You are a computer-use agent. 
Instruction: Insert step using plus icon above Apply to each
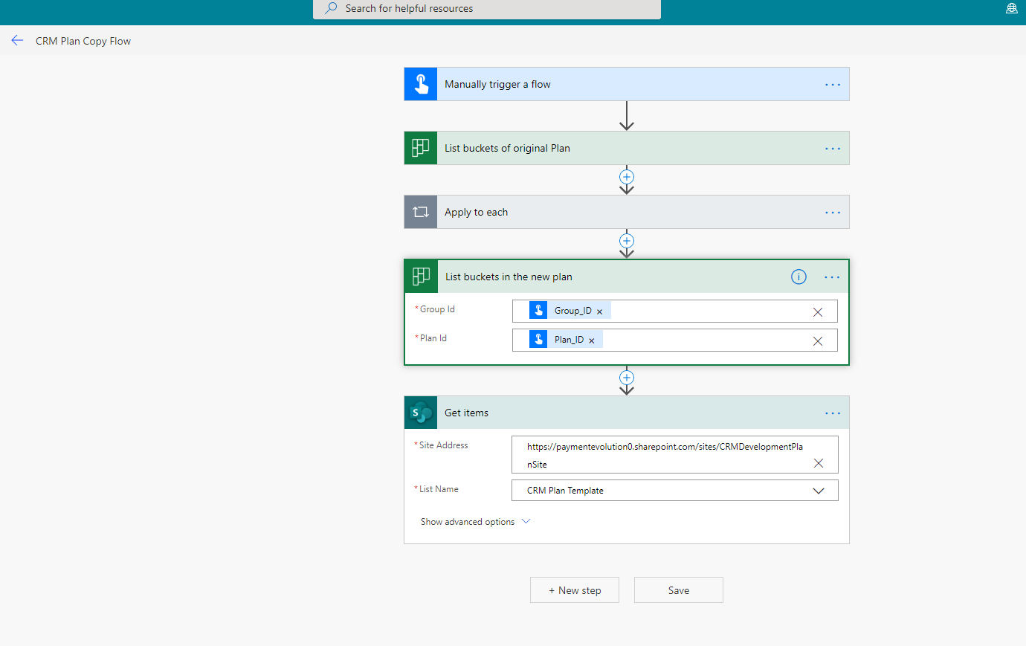coord(627,177)
